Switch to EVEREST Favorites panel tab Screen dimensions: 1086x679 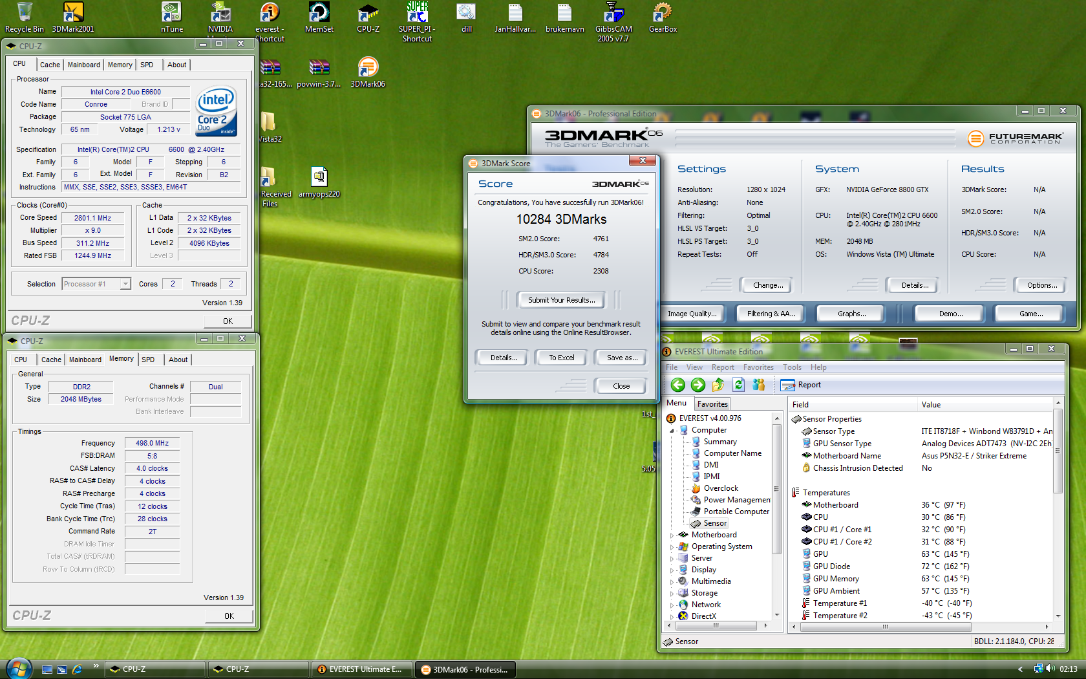[x=712, y=404]
